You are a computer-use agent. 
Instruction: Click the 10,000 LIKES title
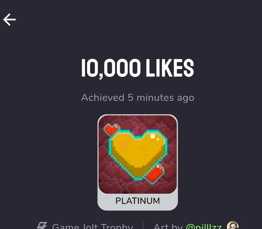coord(137,68)
